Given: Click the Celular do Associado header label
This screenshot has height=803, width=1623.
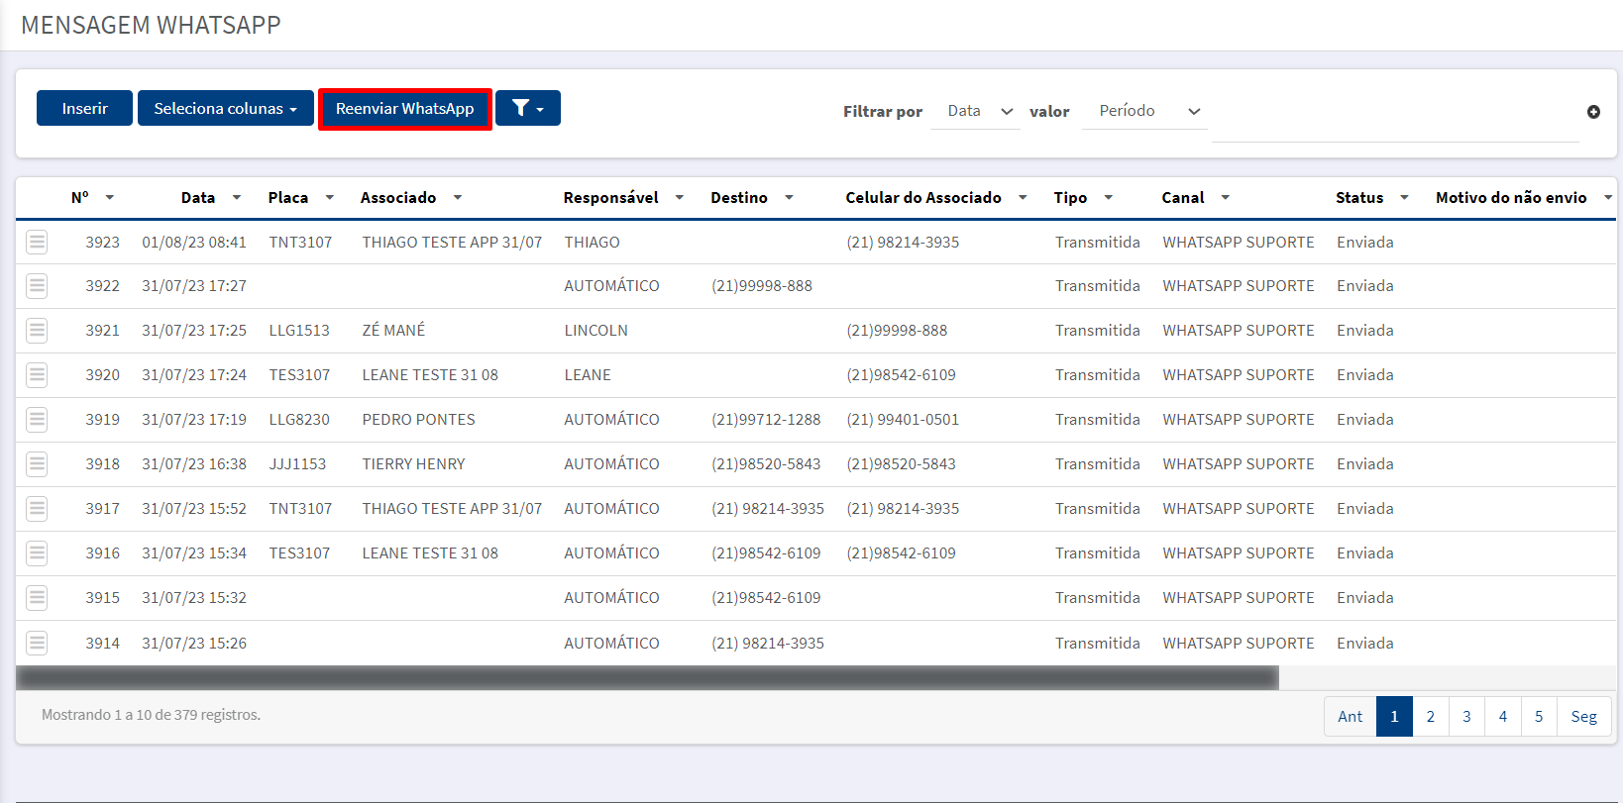Looking at the screenshot, I should click(x=923, y=198).
